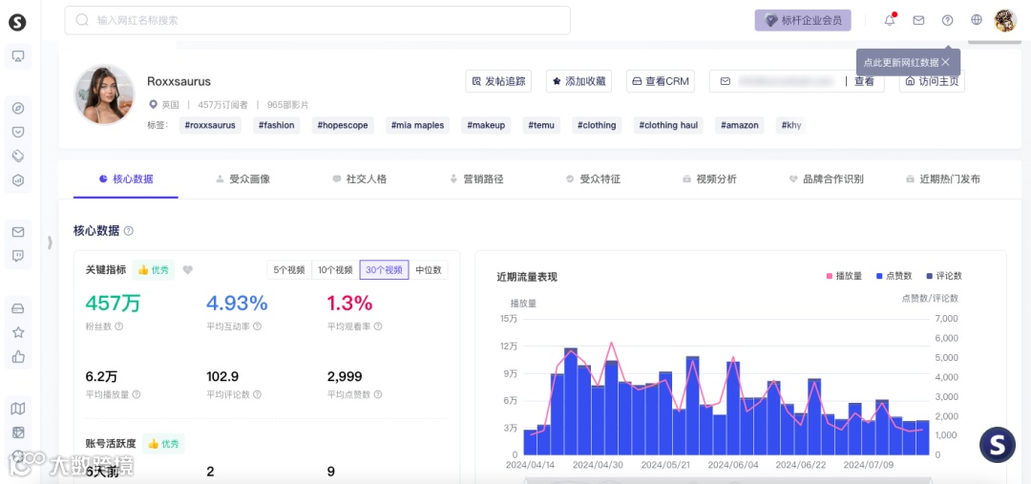The width and height of the screenshot is (1031, 484).
Task: Switch to the 营销路径 tab
Action: coord(476,179)
